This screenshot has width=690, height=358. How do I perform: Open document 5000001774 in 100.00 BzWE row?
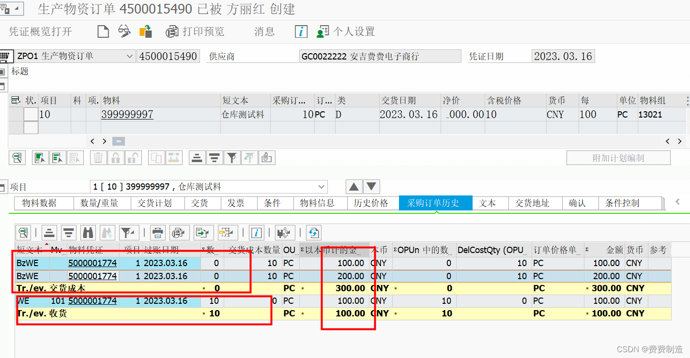[92, 263]
